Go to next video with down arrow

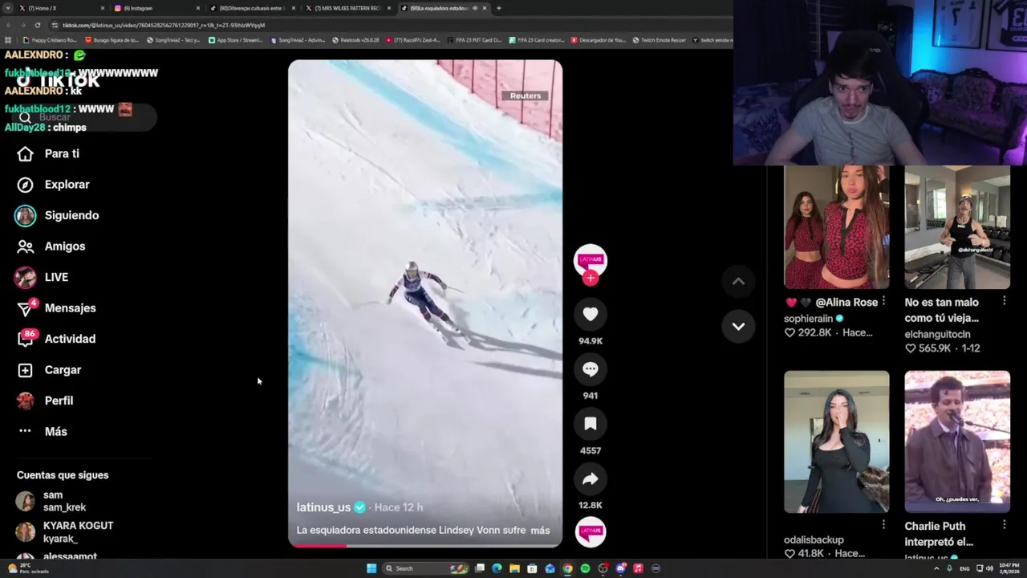click(738, 326)
